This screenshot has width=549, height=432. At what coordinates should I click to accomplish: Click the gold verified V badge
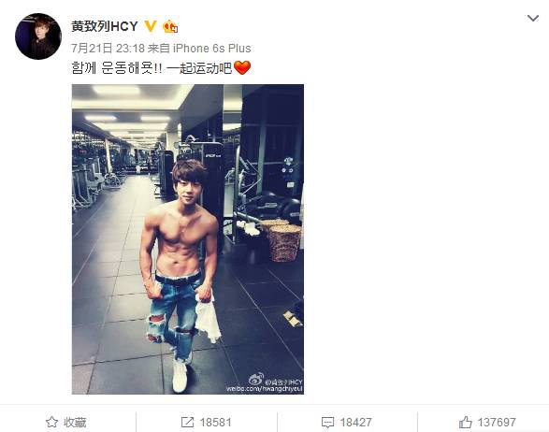pyautogui.click(x=151, y=26)
